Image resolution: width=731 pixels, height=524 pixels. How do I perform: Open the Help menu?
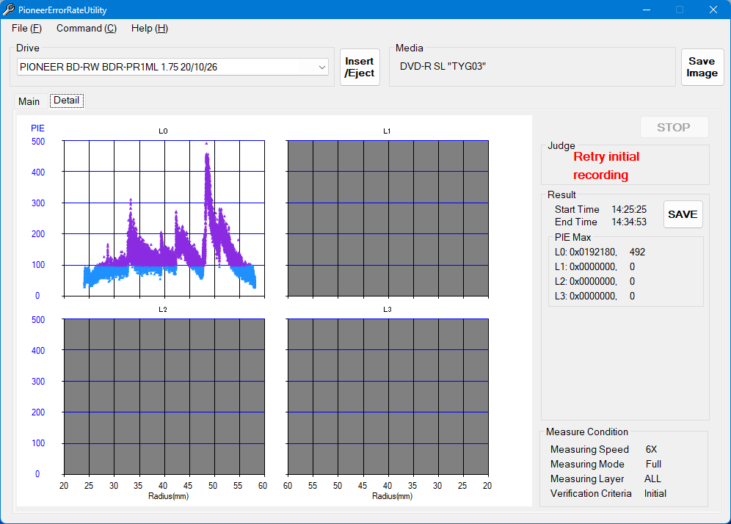149,29
